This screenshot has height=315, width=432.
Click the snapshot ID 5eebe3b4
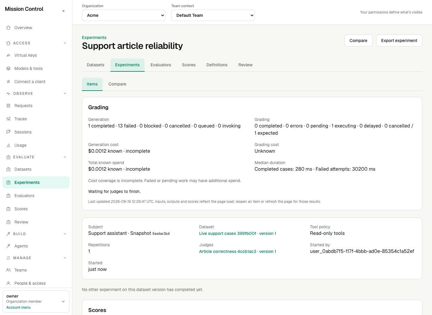(161, 234)
